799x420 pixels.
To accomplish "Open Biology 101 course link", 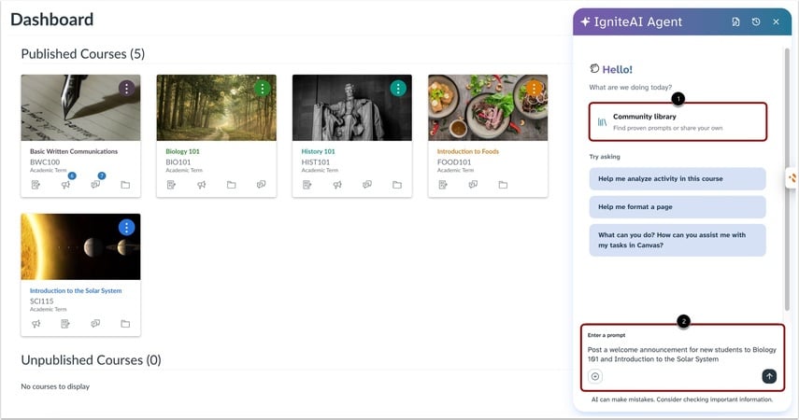I will tap(182, 151).
